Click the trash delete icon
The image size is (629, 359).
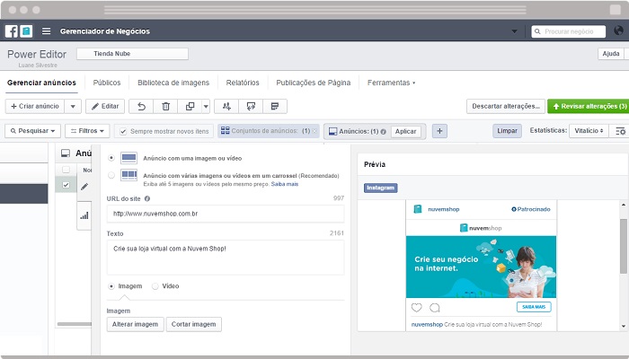tap(165, 106)
